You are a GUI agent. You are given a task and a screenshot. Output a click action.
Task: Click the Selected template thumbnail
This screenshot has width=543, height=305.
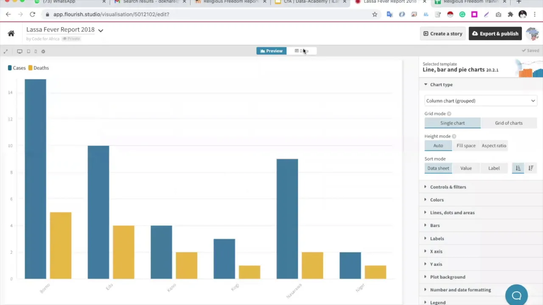coord(529,68)
